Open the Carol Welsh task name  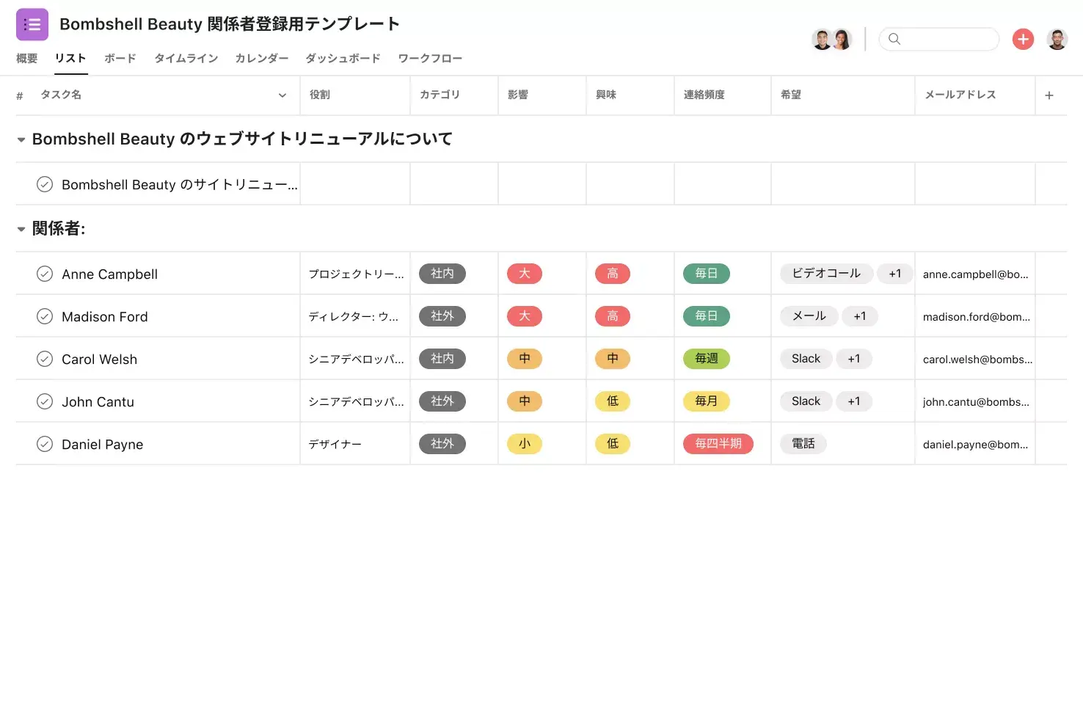(100, 360)
